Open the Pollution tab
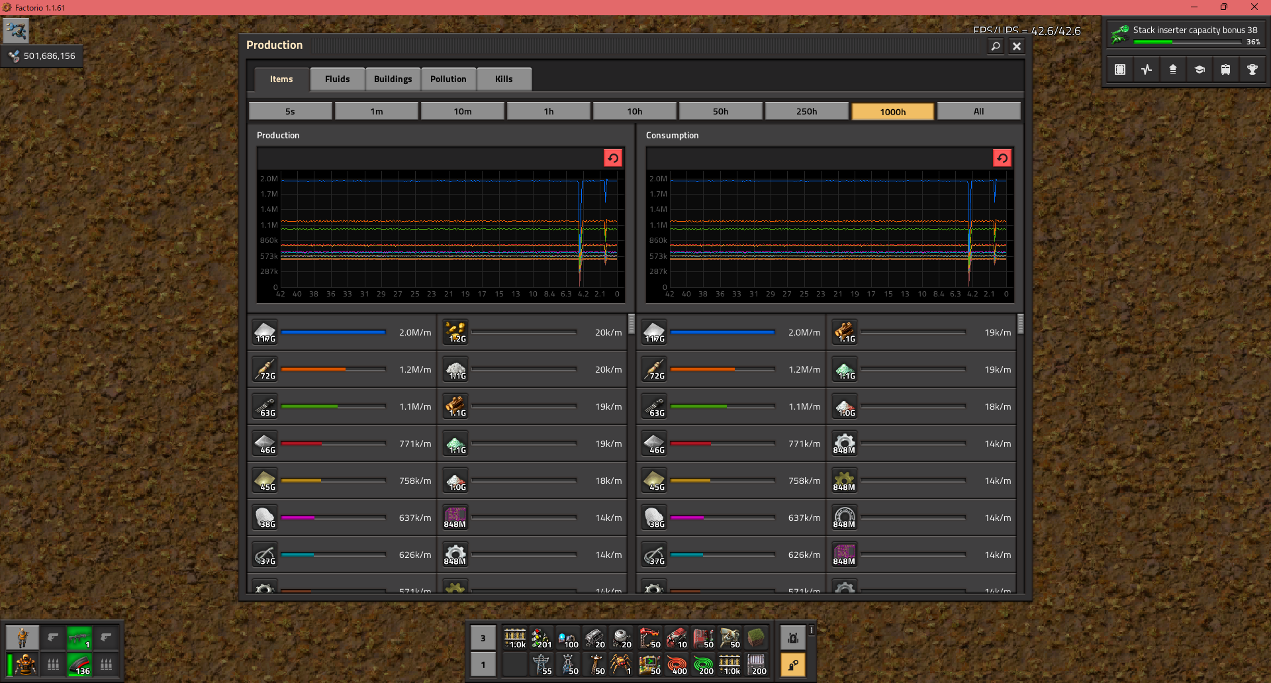 pos(448,79)
